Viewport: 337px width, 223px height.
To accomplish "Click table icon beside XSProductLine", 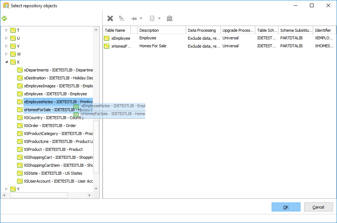I will click(x=20, y=141).
